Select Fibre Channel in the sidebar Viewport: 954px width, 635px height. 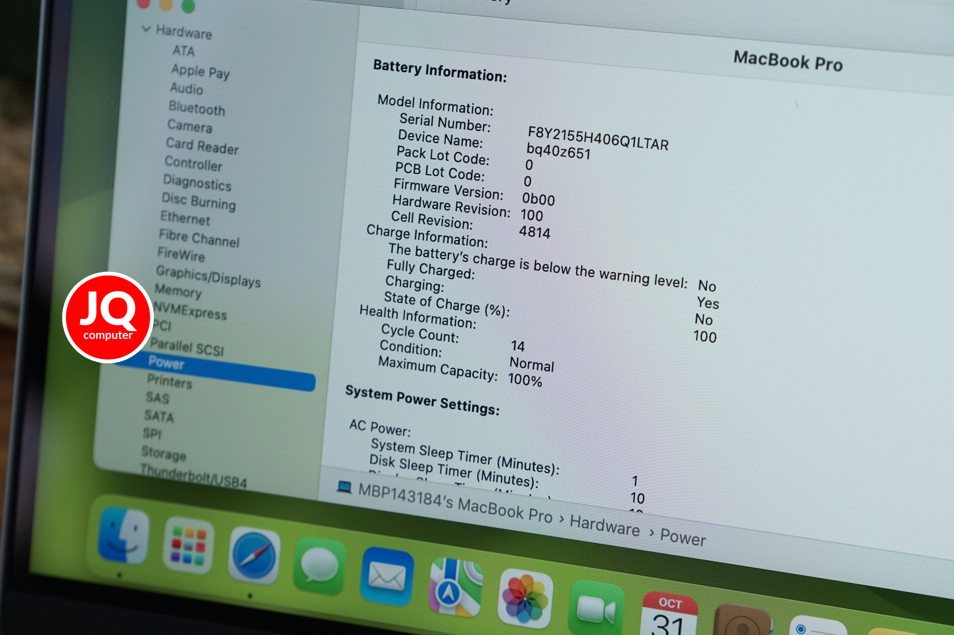pyautogui.click(x=199, y=238)
